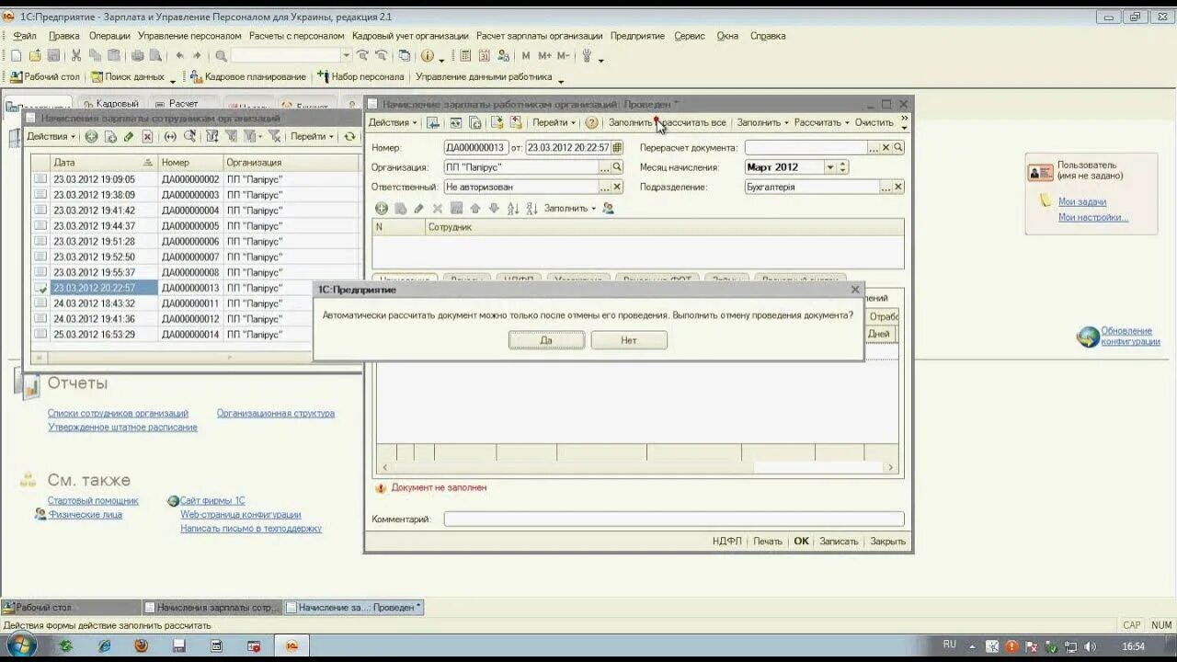Click Записать in document window
Screen dimensions: 1177x662
pyautogui.click(x=839, y=542)
